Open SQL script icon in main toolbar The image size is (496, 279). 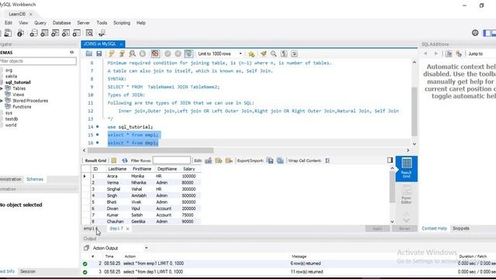tap(8, 33)
